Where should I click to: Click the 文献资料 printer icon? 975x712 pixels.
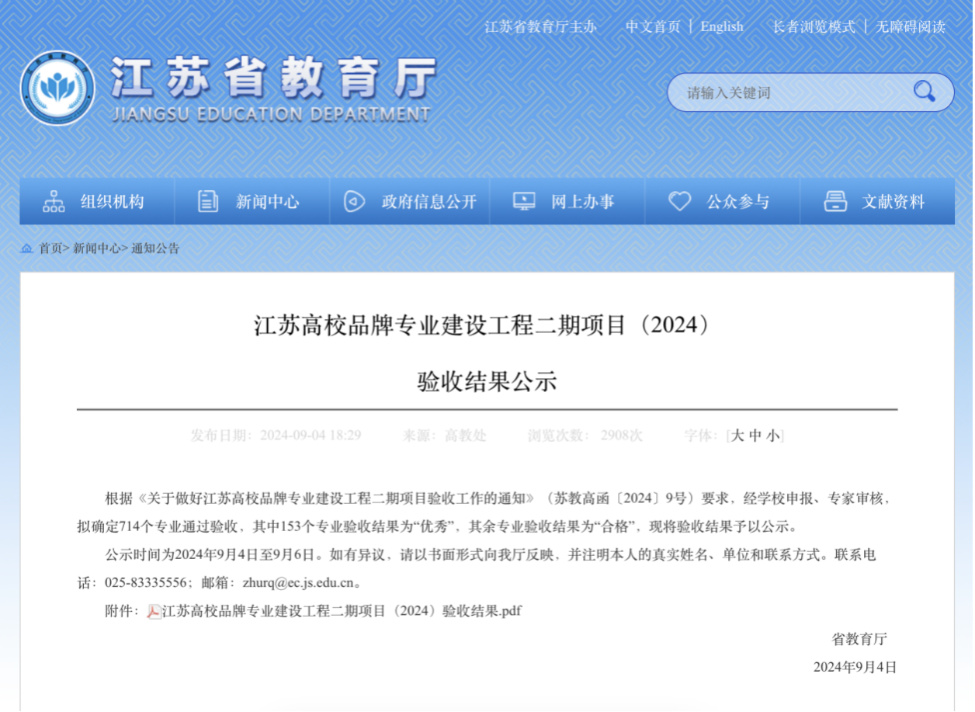tap(835, 202)
